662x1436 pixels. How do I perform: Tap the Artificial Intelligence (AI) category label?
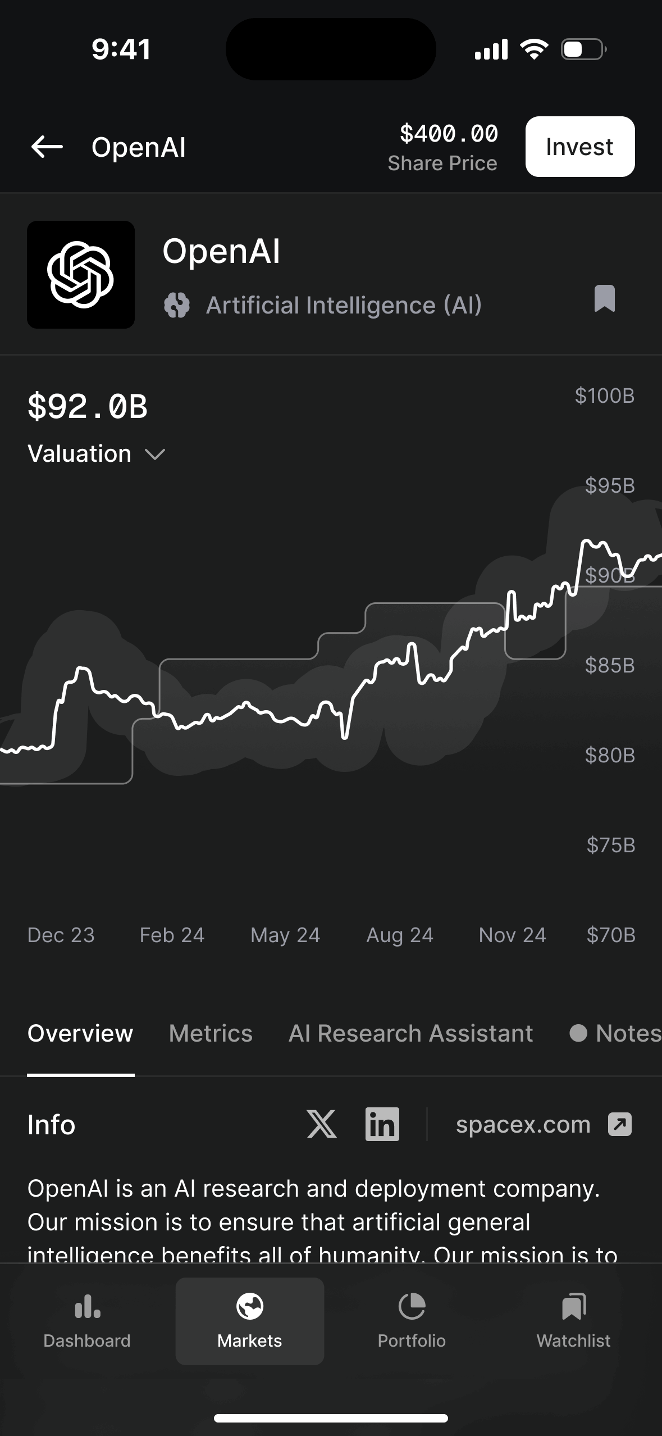coord(344,305)
